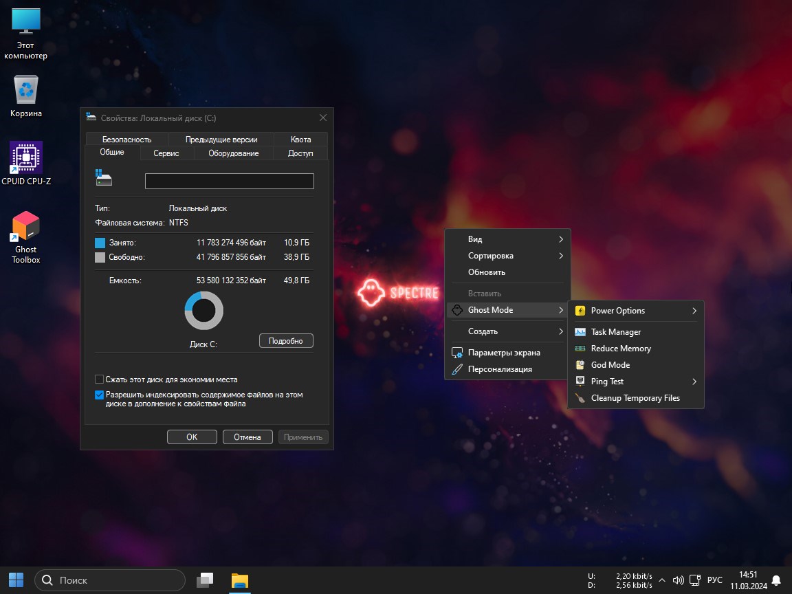Viewport: 792px width, 594px height.
Task: Click the disk usage donut chart
Action: point(203,310)
